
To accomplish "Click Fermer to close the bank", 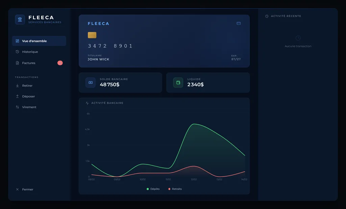I will [x=39, y=189].
